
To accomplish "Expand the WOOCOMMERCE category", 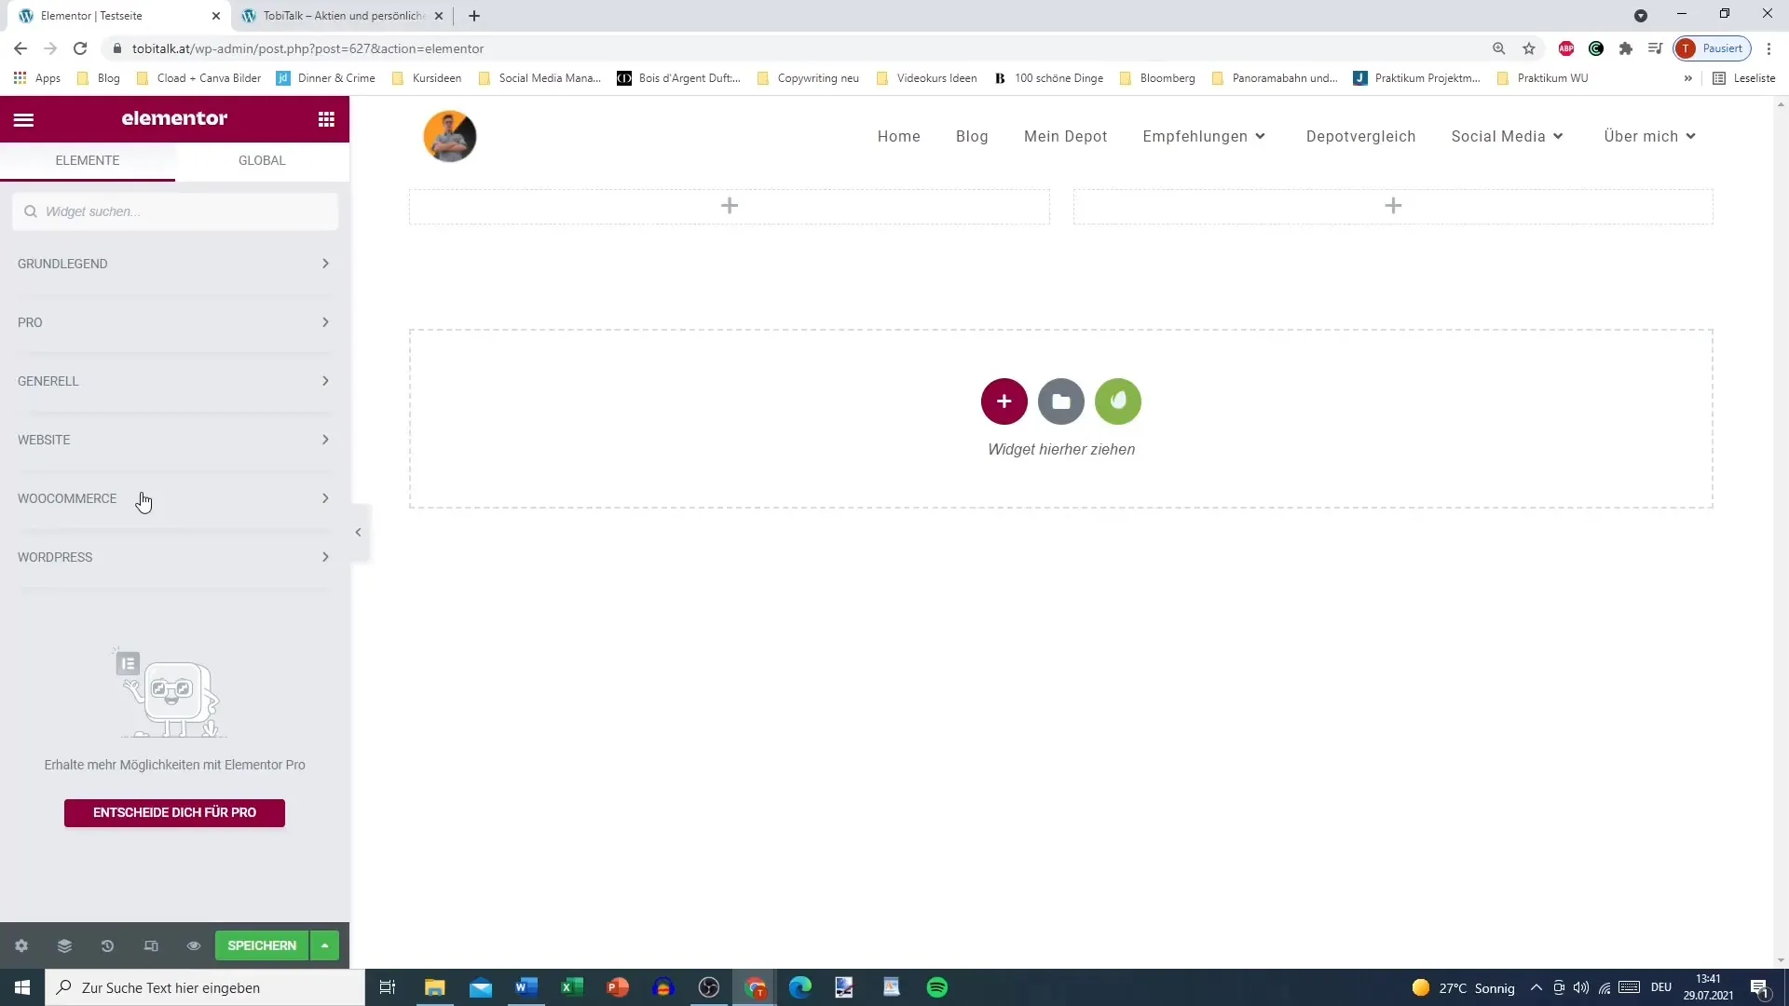I will coord(174,498).
